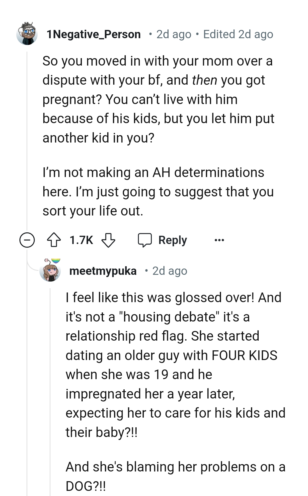
Task: Click the upvote arrow on 1Negative_Person's comment
Action: pyautogui.click(x=53, y=240)
